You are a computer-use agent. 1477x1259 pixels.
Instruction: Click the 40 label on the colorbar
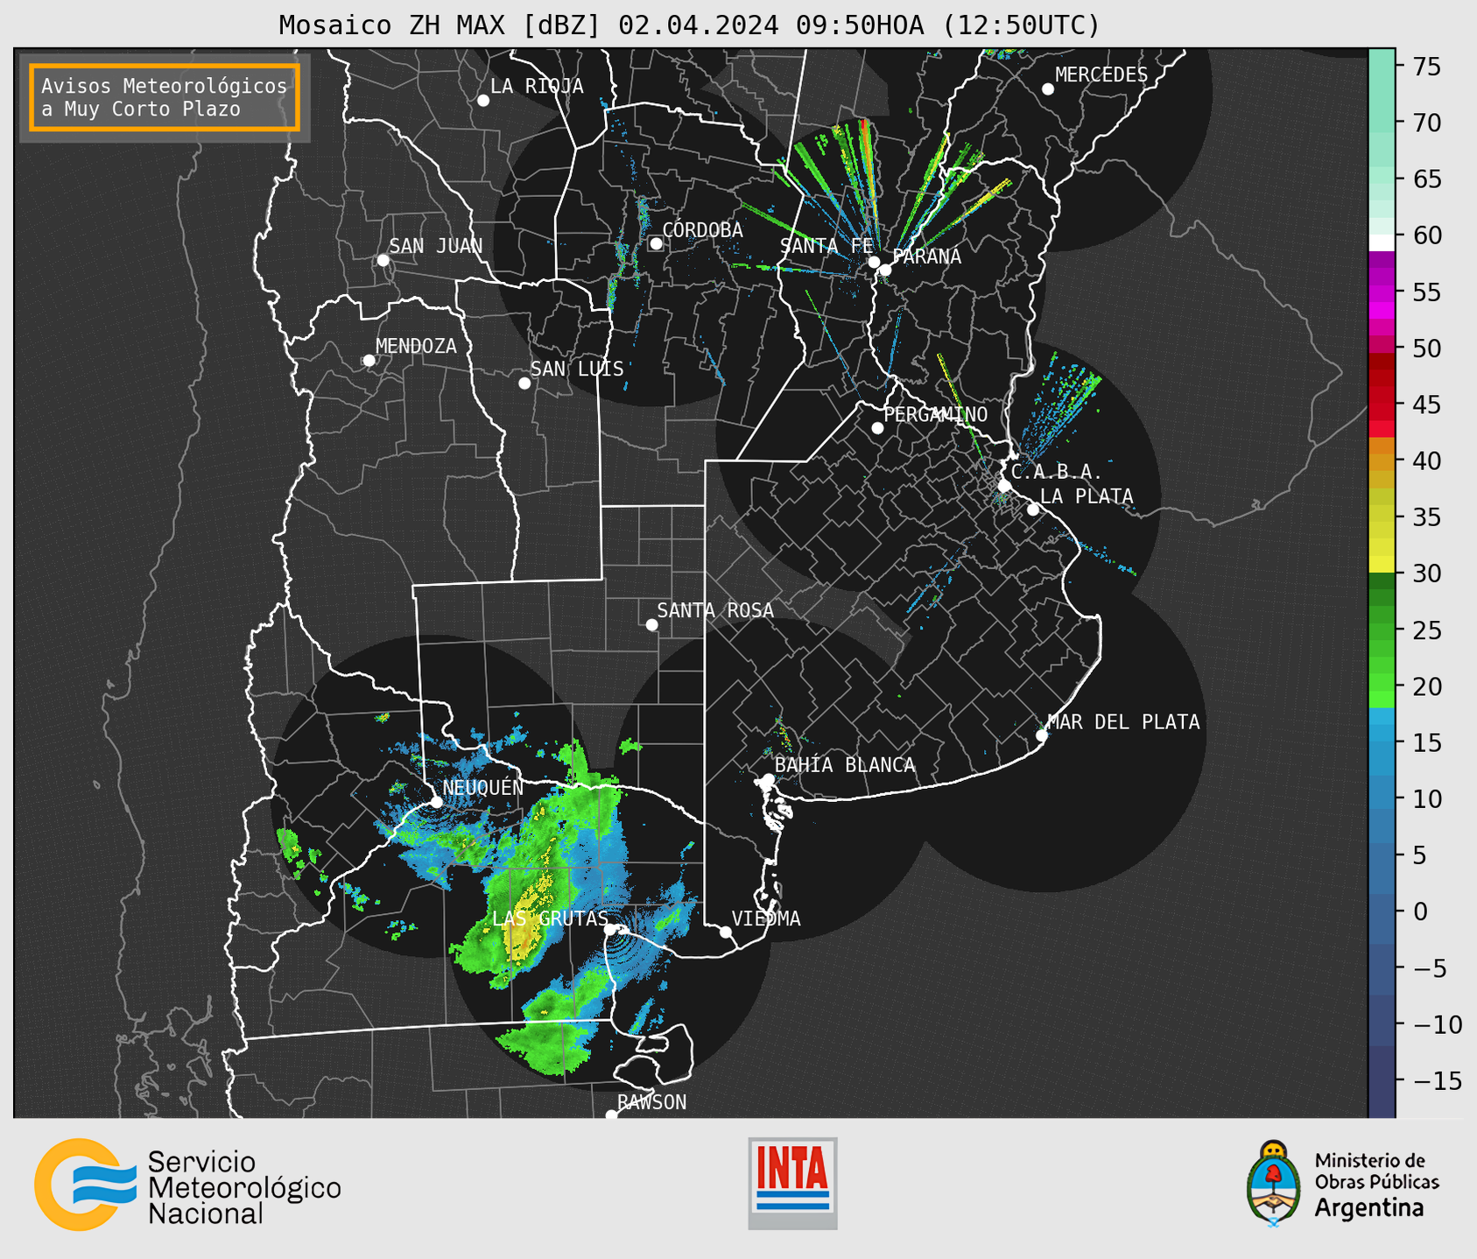click(1427, 461)
